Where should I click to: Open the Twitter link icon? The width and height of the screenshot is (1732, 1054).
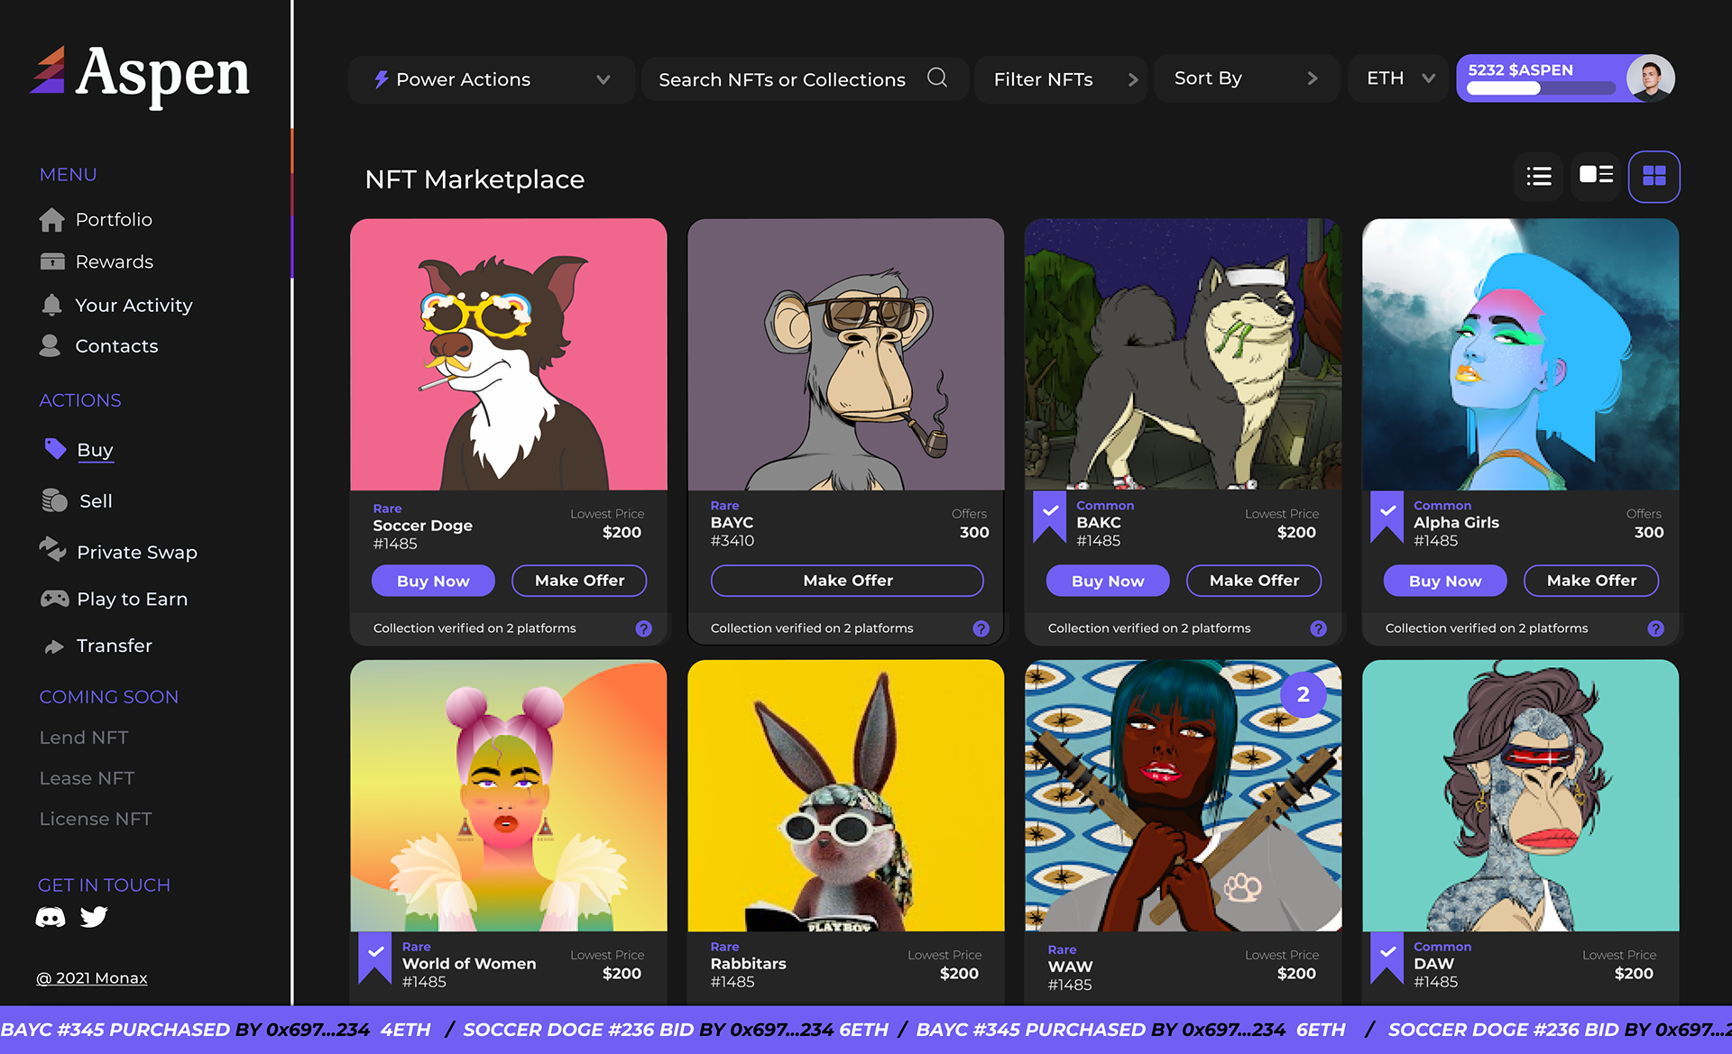[94, 917]
